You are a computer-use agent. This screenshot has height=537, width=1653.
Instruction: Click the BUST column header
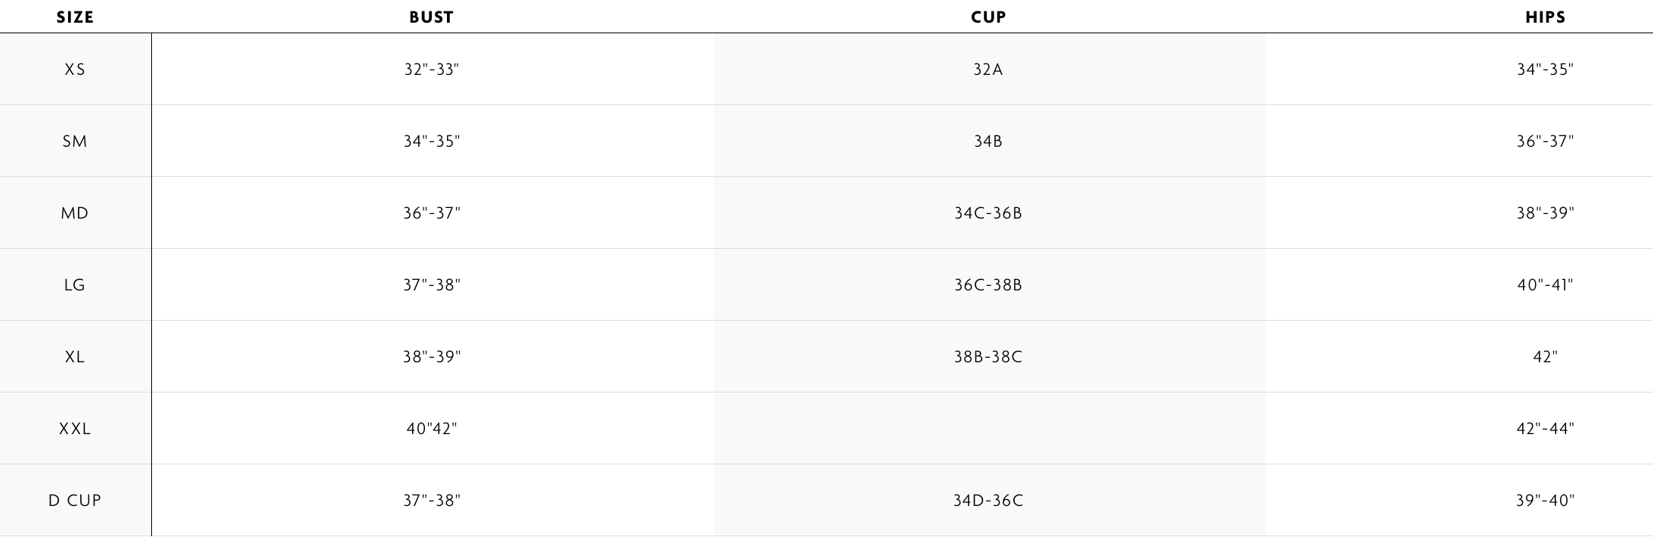[431, 17]
